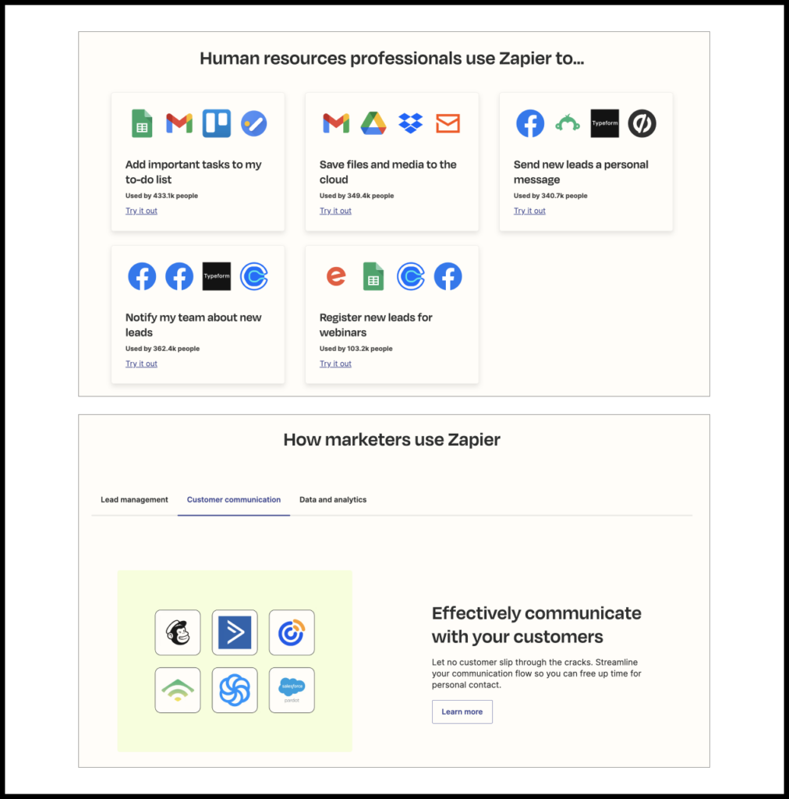Click Gmail icon in to-do list card
Screen dimensions: 789x799
click(179, 123)
